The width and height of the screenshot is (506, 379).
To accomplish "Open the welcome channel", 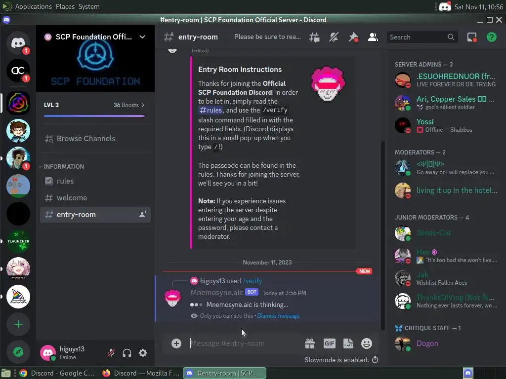I will [95, 198].
